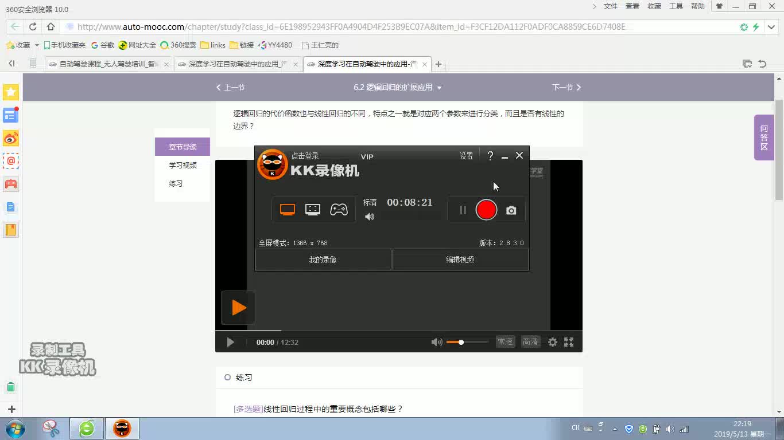Image resolution: width=784 pixels, height=440 pixels.
Task: Go to 上一节 previous section
Action: [230, 87]
